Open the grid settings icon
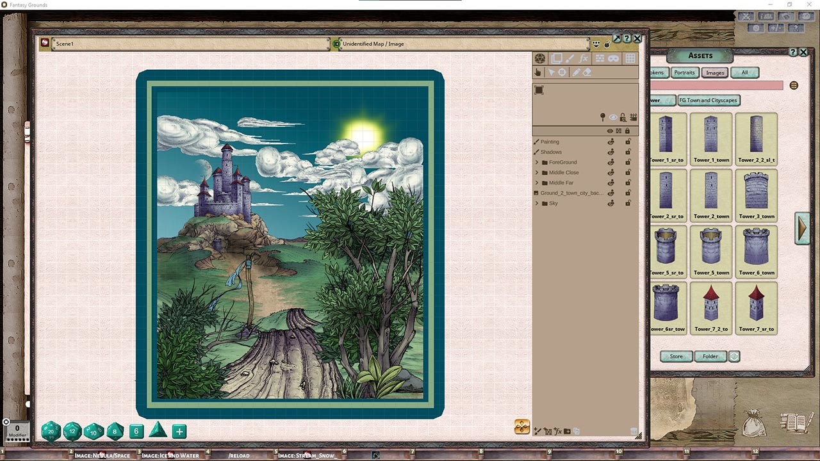Screen dimensions: 820x461 pyautogui.click(x=630, y=58)
